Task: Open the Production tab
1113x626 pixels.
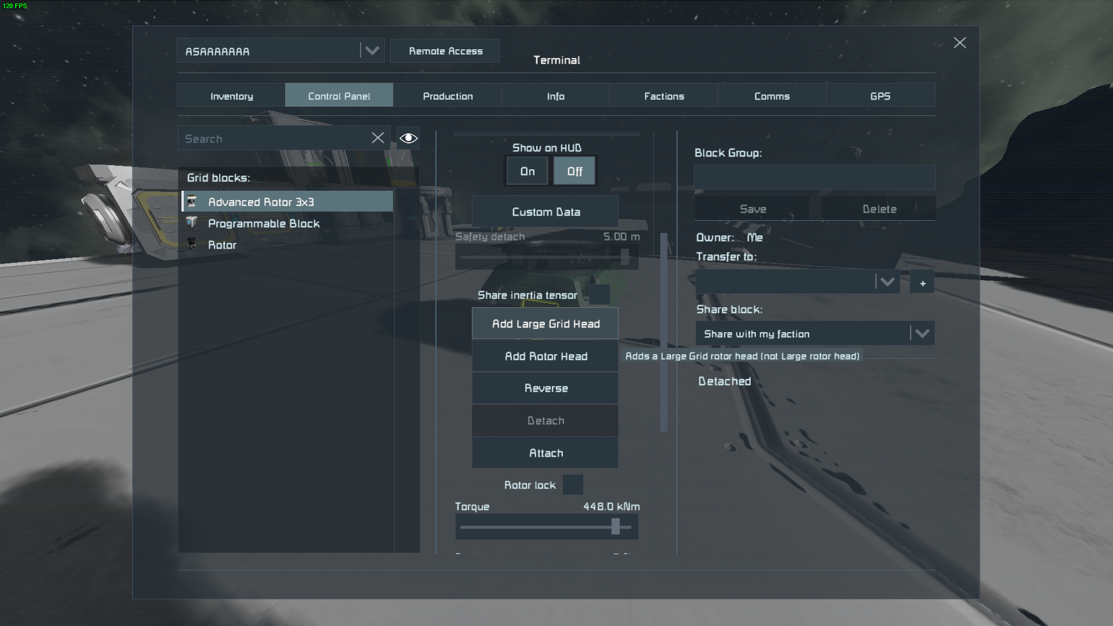Action: point(448,96)
